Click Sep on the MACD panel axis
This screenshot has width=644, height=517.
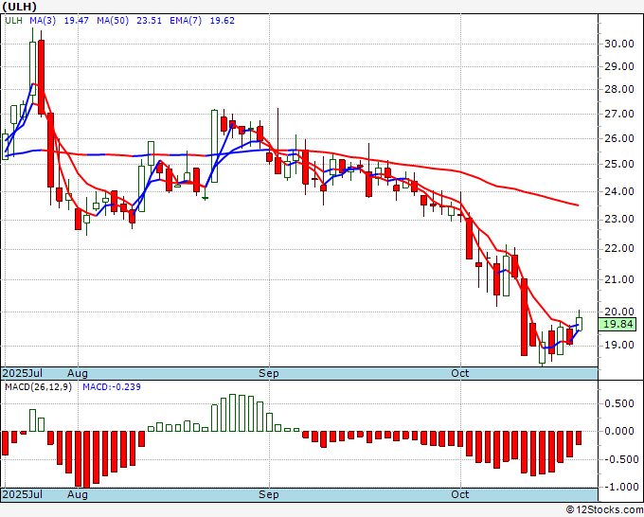click(269, 494)
